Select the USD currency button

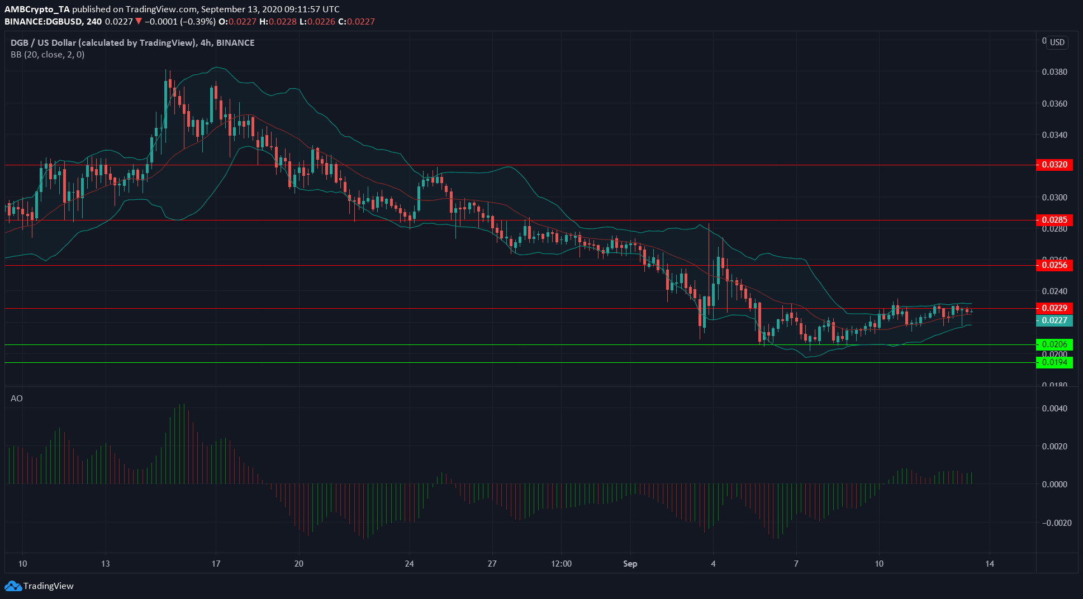(1057, 42)
